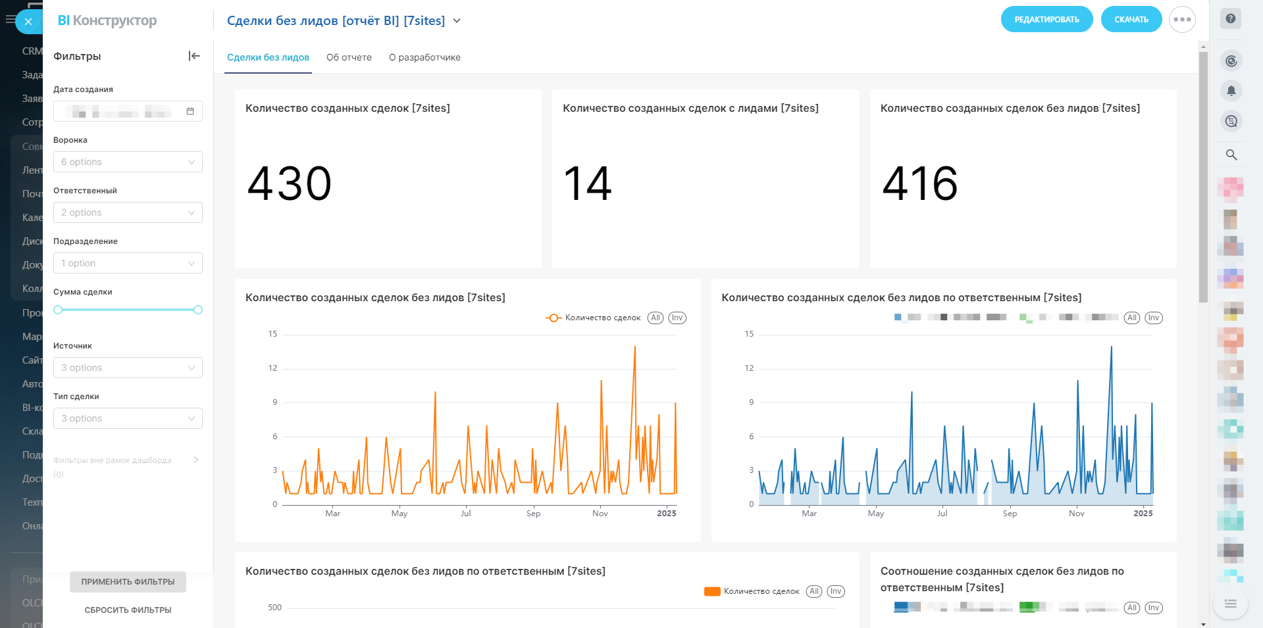This screenshot has width=1263, height=628.
Task: Open the Ответственный filter dropdown
Action: pyautogui.click(x=128, y=212)
